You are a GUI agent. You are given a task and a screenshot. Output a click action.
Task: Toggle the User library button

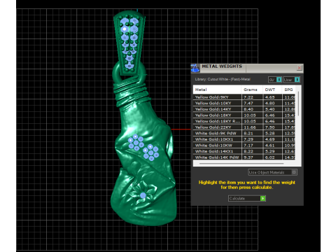[x=291, y=80]
